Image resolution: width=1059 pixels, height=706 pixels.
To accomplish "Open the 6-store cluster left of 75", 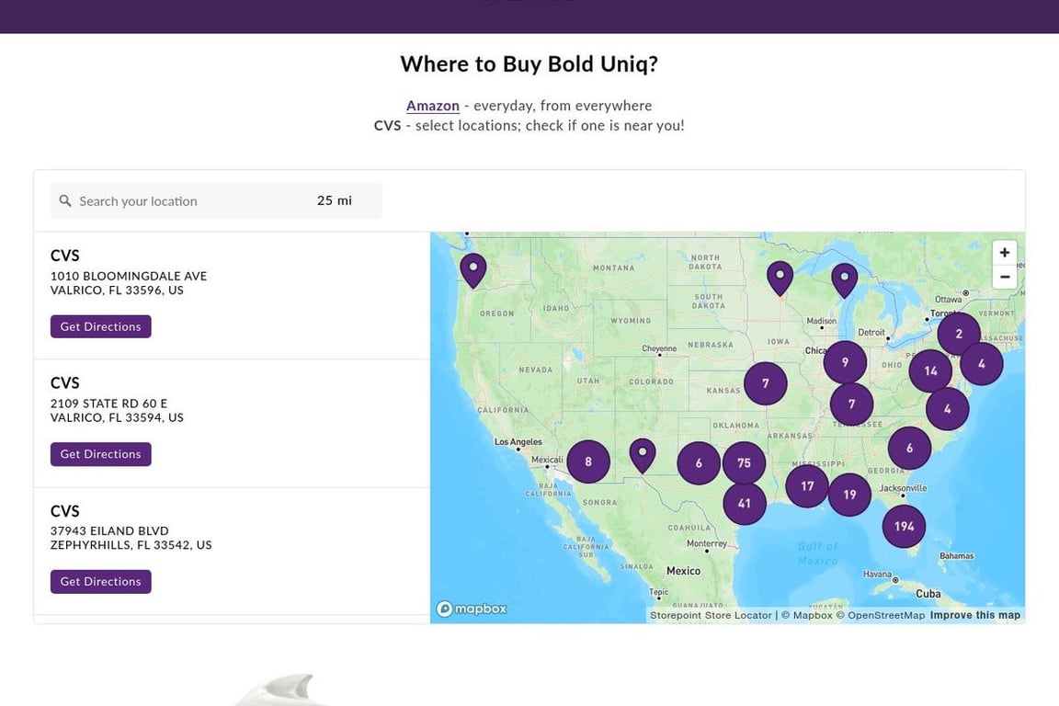I will (699, 462).
